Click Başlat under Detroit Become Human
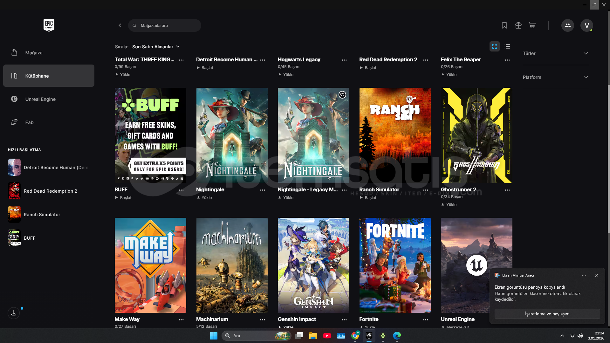Viewport: 610px width, 343px height. 205,68
